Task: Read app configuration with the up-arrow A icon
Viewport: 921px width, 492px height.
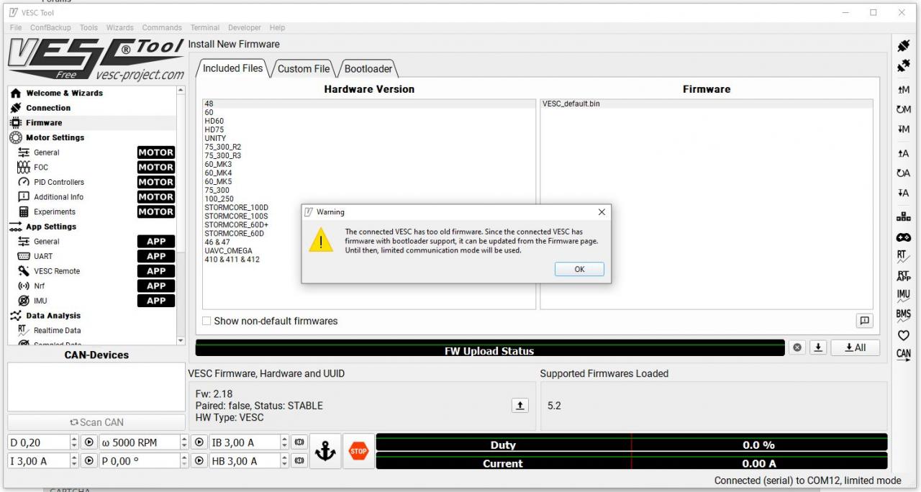Action: (904, 153)
